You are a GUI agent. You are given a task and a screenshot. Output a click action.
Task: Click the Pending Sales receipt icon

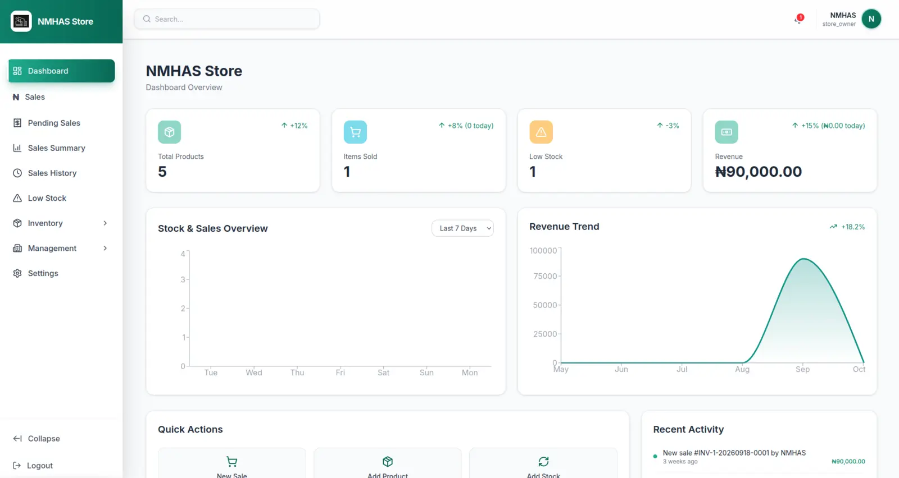point(17,123)
